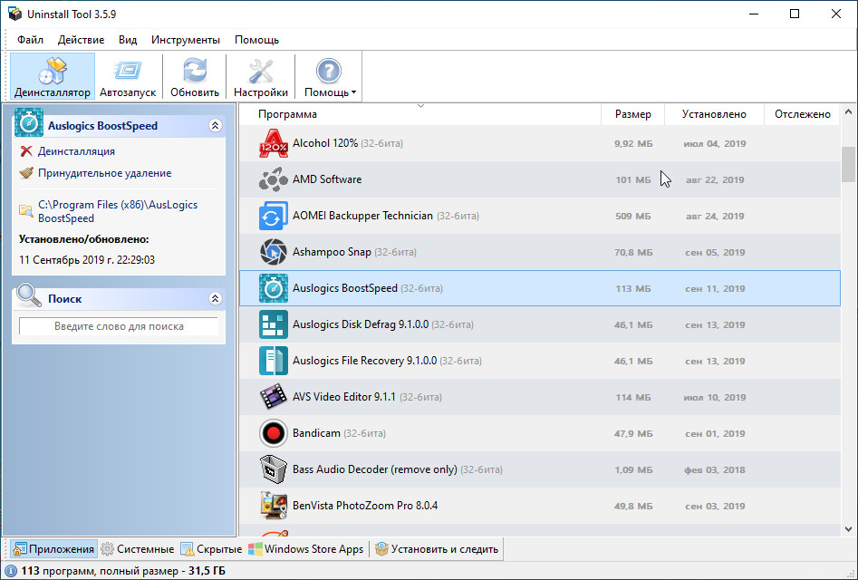Select the Auslogics Disk Defrag icon
Screen dimensions: 858x580
[x=273, y=324]
